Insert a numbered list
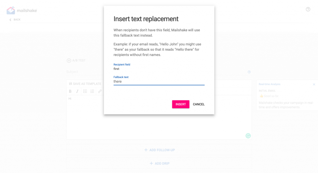Image resolution: width=318 pixels, height=173 pixels. (92, 91)
